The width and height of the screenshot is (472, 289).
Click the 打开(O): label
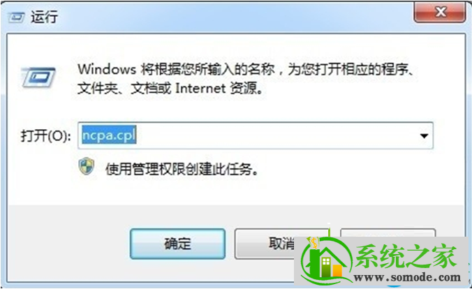46,136
